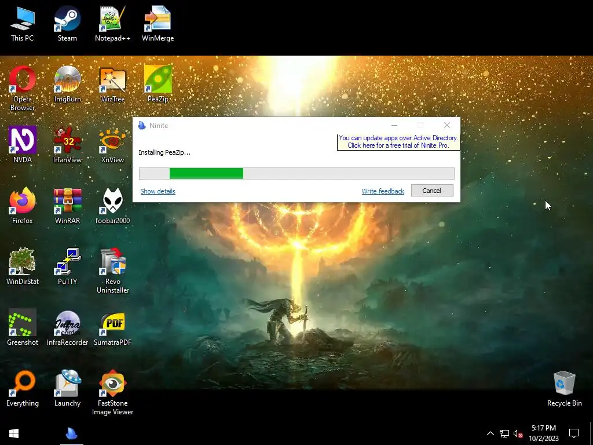The width and height of the screenshot is (593, 445).
Task: Select the Greenshot desktop shortcut
Action: [x=23, y=328]
